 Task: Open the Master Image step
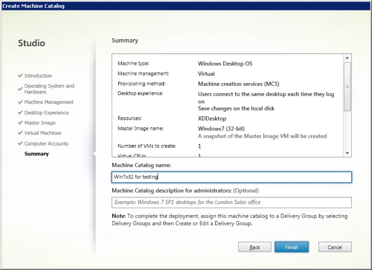(x=40, y=123)
